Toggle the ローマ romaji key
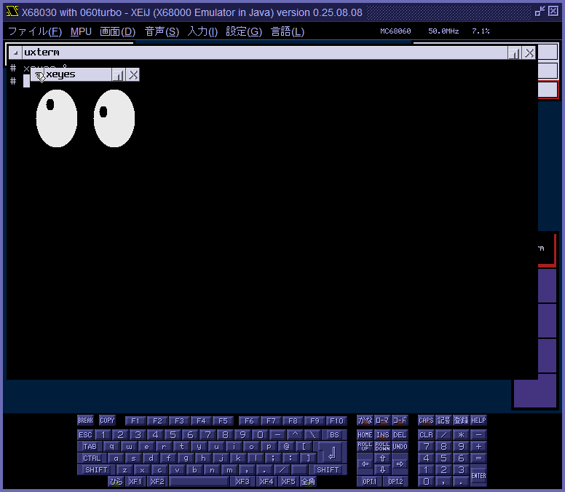The image size is (565, 492). click(x=382, y=421)
